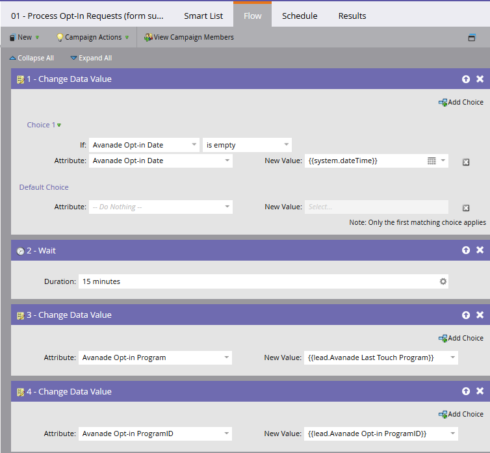Add Choice to step 3

point(461,338)
